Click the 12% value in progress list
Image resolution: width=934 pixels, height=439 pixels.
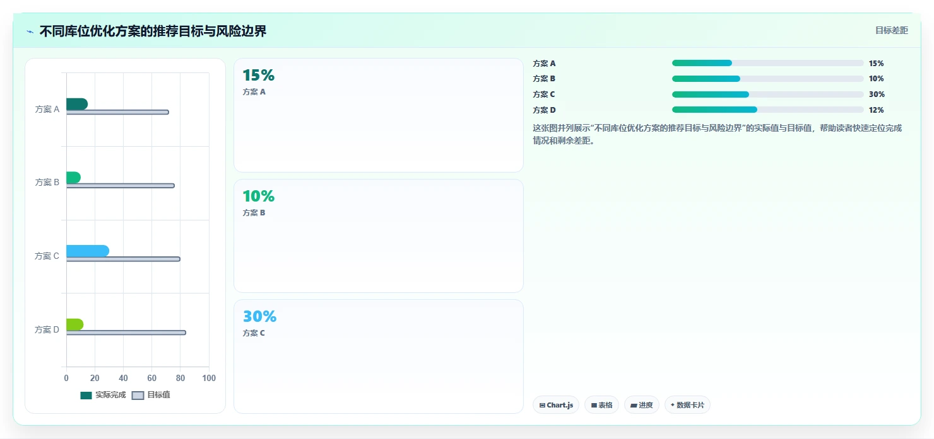(876, 110)
